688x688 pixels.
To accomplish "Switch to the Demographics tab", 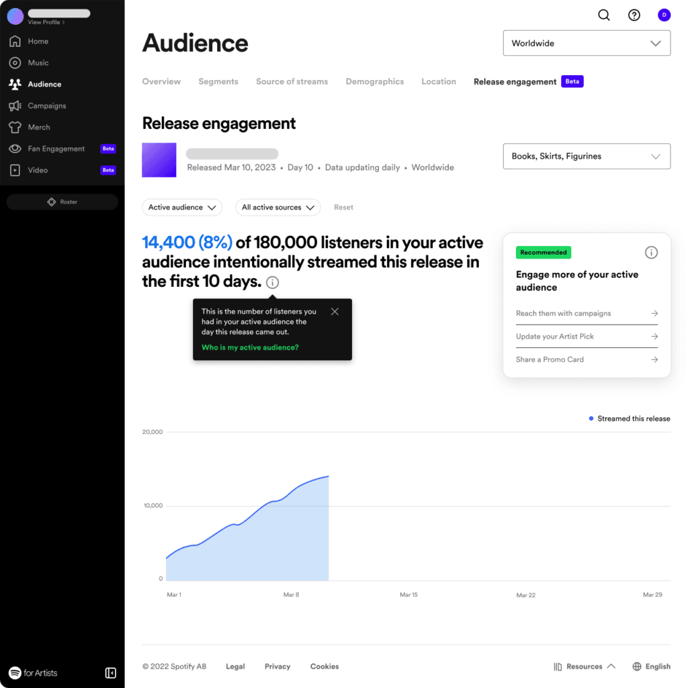I will 374,81.
